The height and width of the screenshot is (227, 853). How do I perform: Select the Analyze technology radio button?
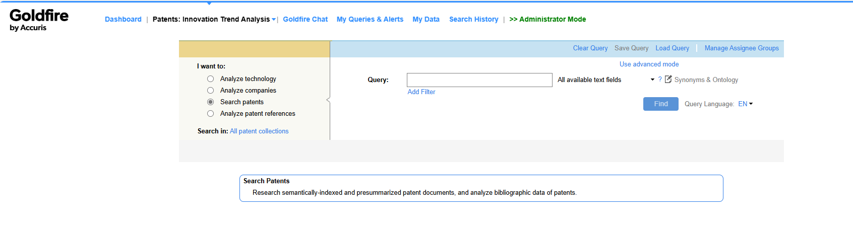pyautogui.click(x=211, y=79)
